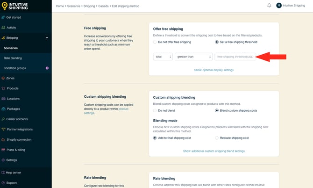Screen dimensions: 313x188
Task: Click the Locations building icon
Action: click(x=3, y=99)
